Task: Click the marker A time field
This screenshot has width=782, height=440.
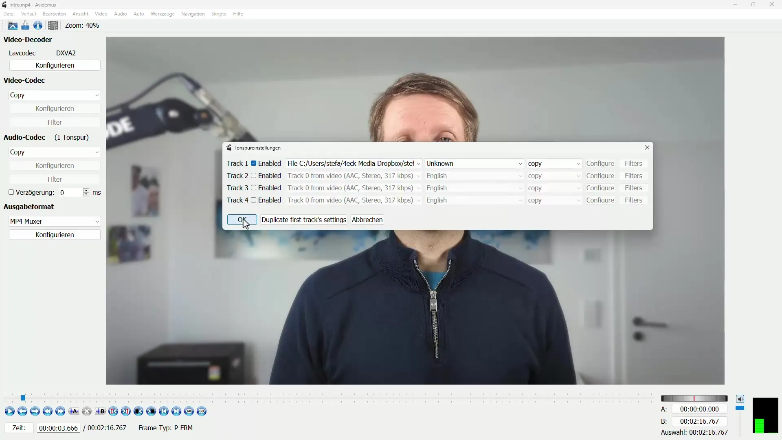Action: pos(699,409)
